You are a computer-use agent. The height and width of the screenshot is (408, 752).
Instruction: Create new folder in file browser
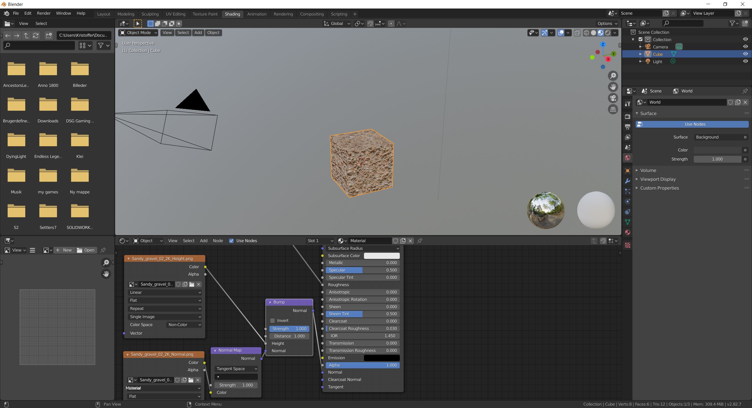[49, 36]
